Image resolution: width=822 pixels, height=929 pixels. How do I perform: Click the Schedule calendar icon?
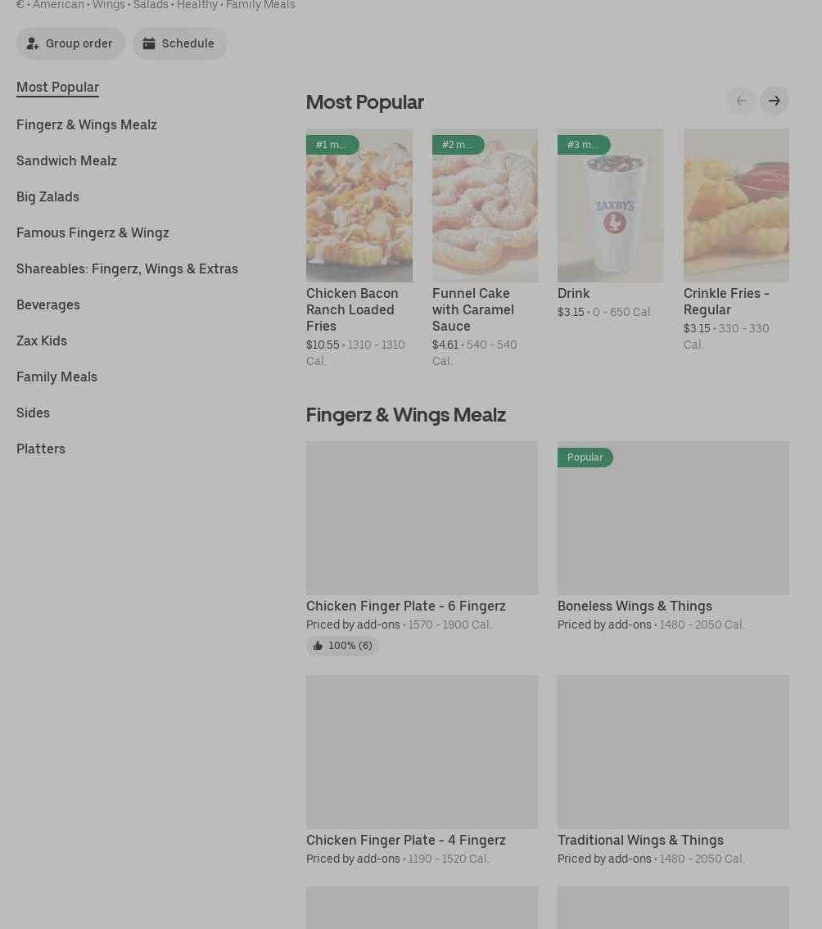coord(149,43)
